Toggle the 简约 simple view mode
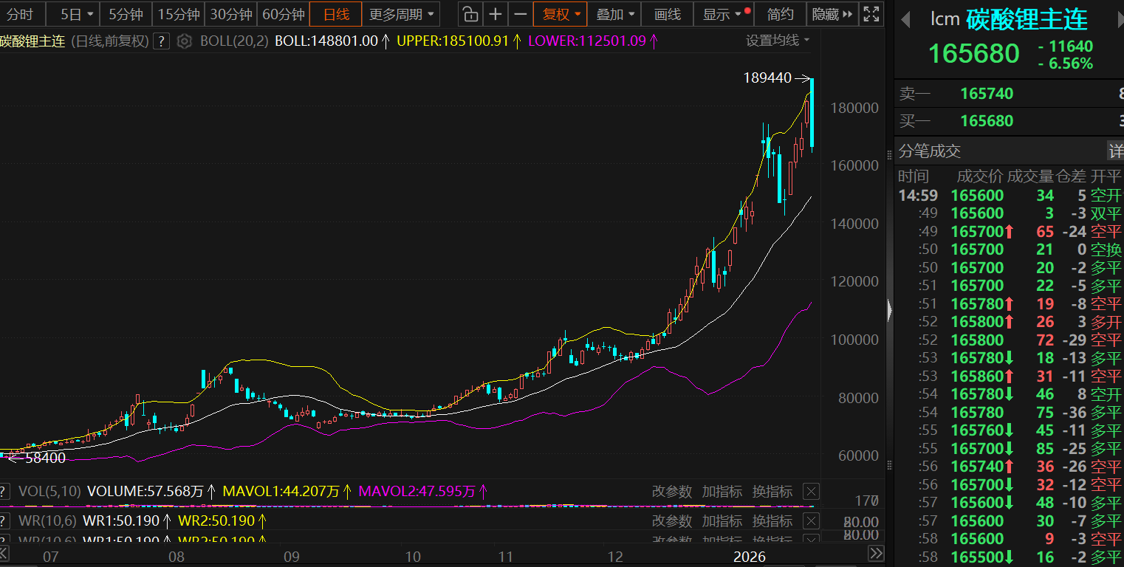The width and height of the screenshot is (1124, 567). tap(780, 14)
